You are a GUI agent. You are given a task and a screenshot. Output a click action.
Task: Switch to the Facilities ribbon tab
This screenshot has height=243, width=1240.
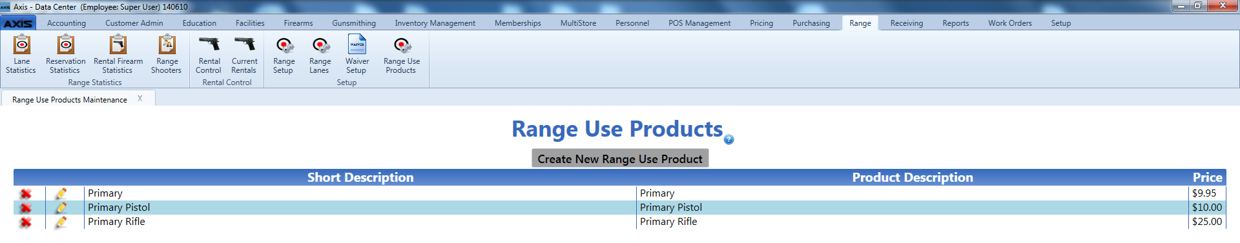point(250,23)
